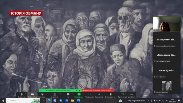Expand the audio options arrow next to microphone
This screenshot has height=103, width=183.
pyautogui.click(x=25, y=94)
